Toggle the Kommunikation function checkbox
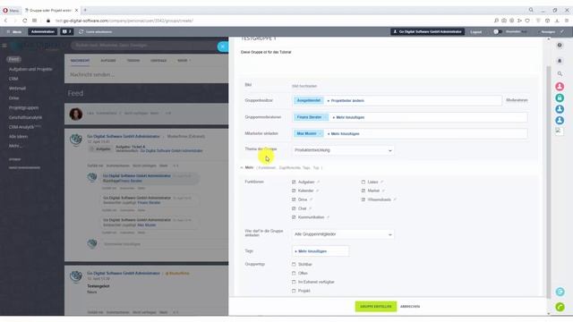Screen dimensions: 573x322 tap(294, 217)
